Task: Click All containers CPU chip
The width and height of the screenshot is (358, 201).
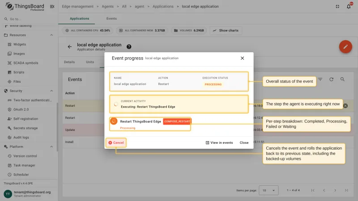Action: pyautogui.click(x=88, y=30)
